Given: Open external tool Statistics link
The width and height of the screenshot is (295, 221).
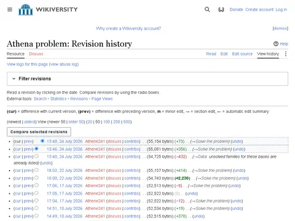Looking at the screenshot, I should click(x=58, y=99).
